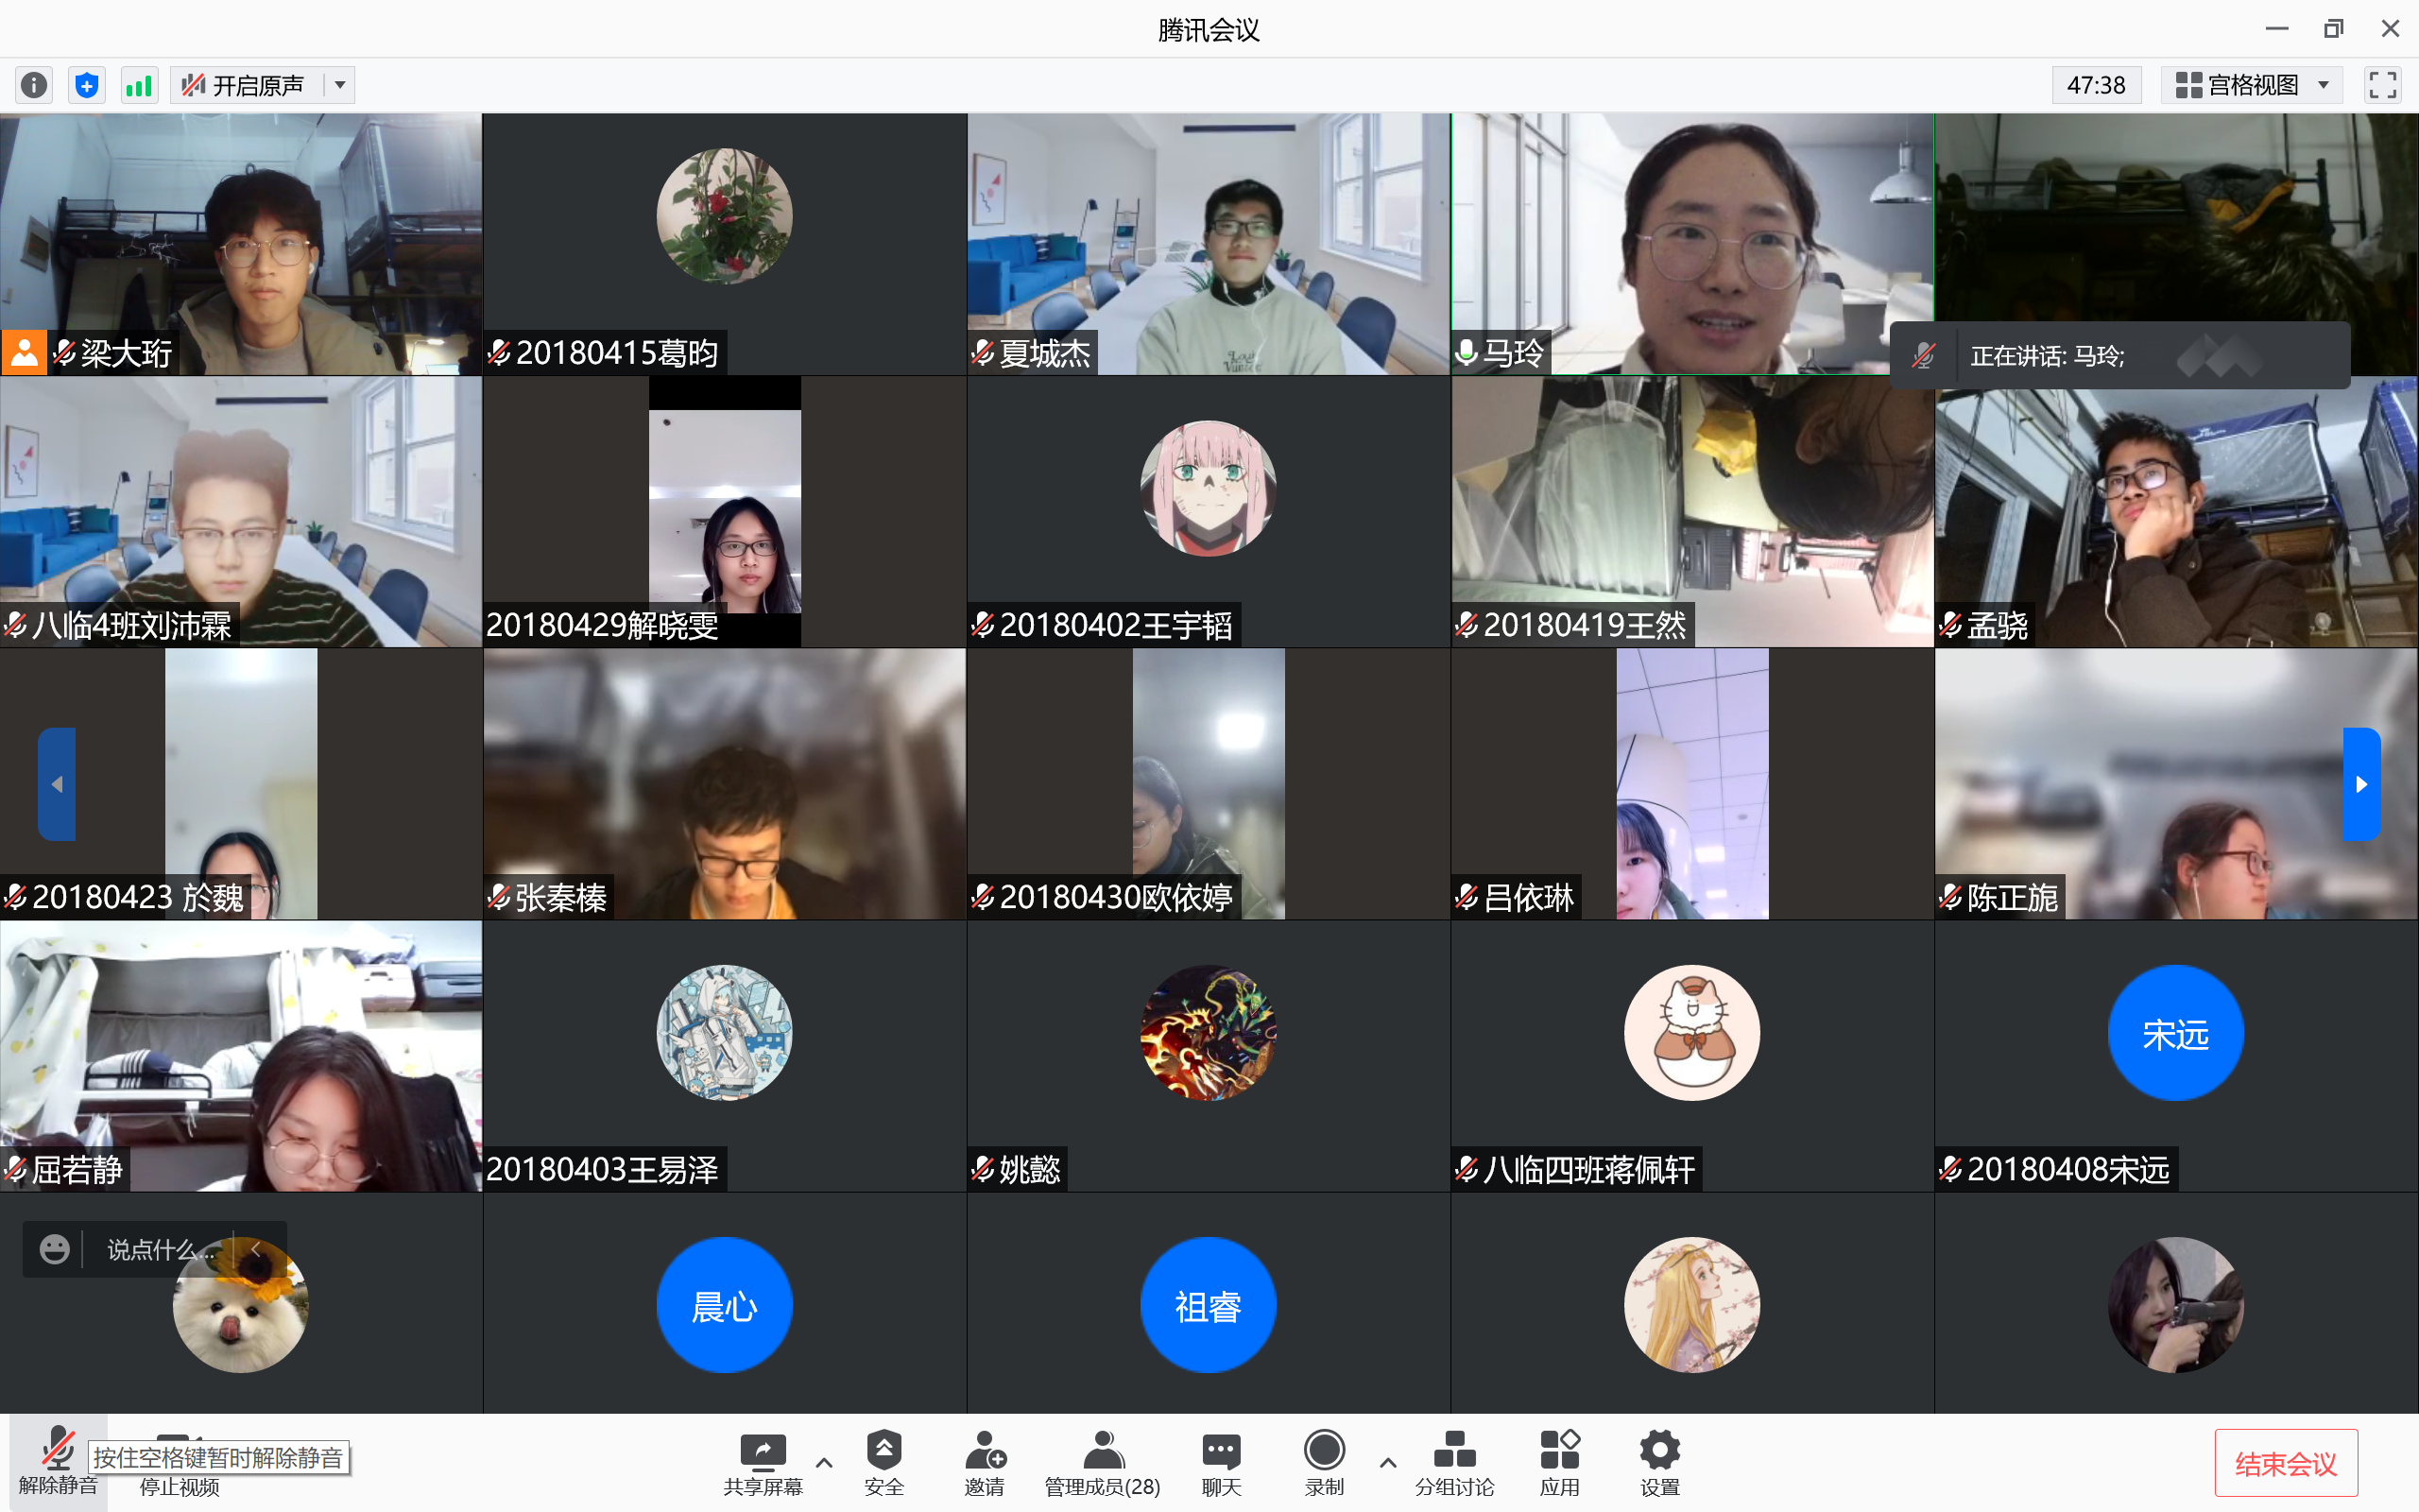Image resolution: width=2419 pixels, height=1512 pixels.
Task: Open Settings (设置) gear icon
Action: point(1659,1462)
